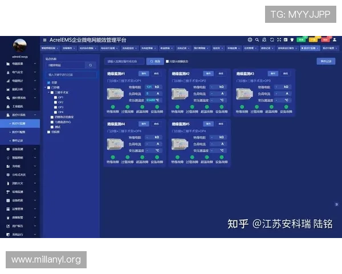
Task: Focus the monitoring device name search field
Action: coord(124,62)
